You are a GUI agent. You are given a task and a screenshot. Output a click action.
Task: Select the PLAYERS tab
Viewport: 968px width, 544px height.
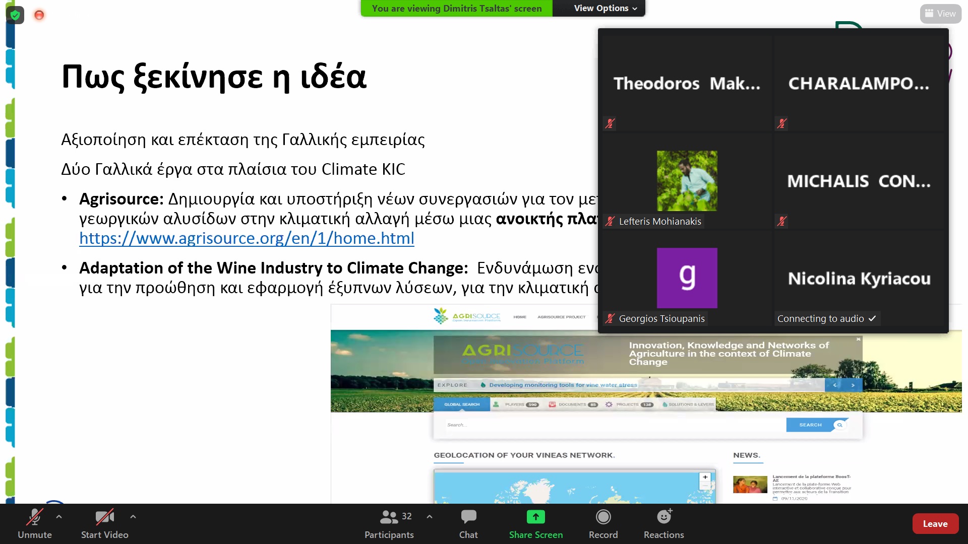tap(516, 404)
